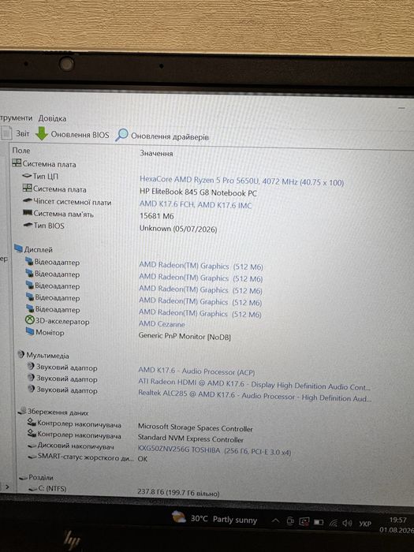The image size is (414, 552).
Task: Expand the left panel tree arrow
Action: [7, 487]
